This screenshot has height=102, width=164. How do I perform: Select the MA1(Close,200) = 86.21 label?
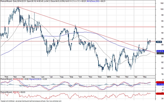96,1
